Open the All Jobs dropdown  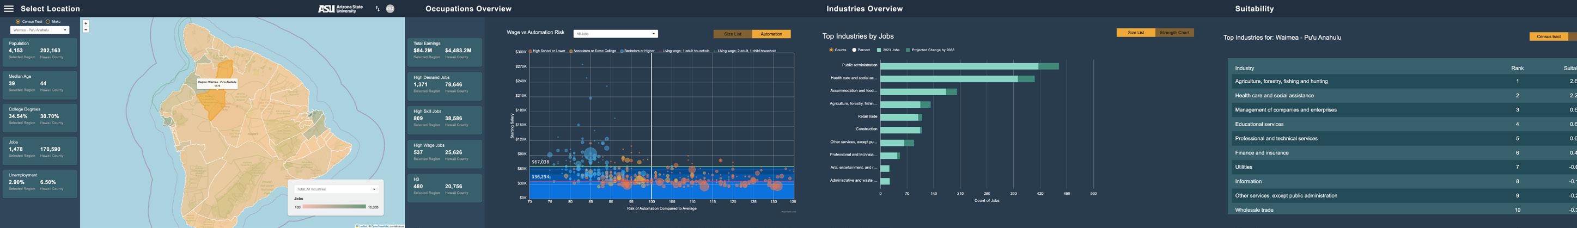615,34
